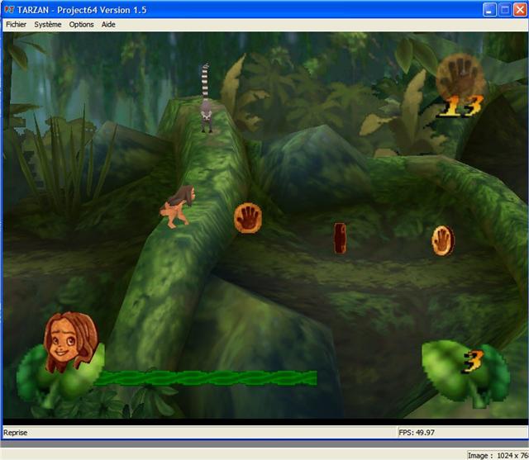Click the Project64 icon in title bar
The image size is (529, 460).
pyautogui.click(x=9, y=10)
